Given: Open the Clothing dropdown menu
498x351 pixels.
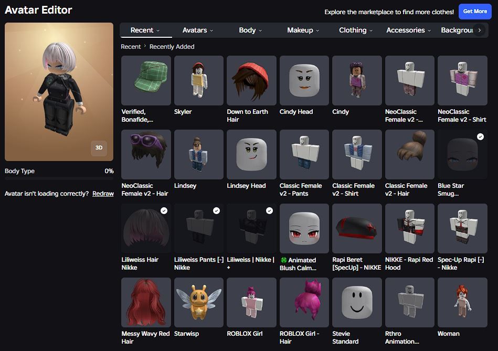Looking at the screenshot, I should click(x=356, y=30).
